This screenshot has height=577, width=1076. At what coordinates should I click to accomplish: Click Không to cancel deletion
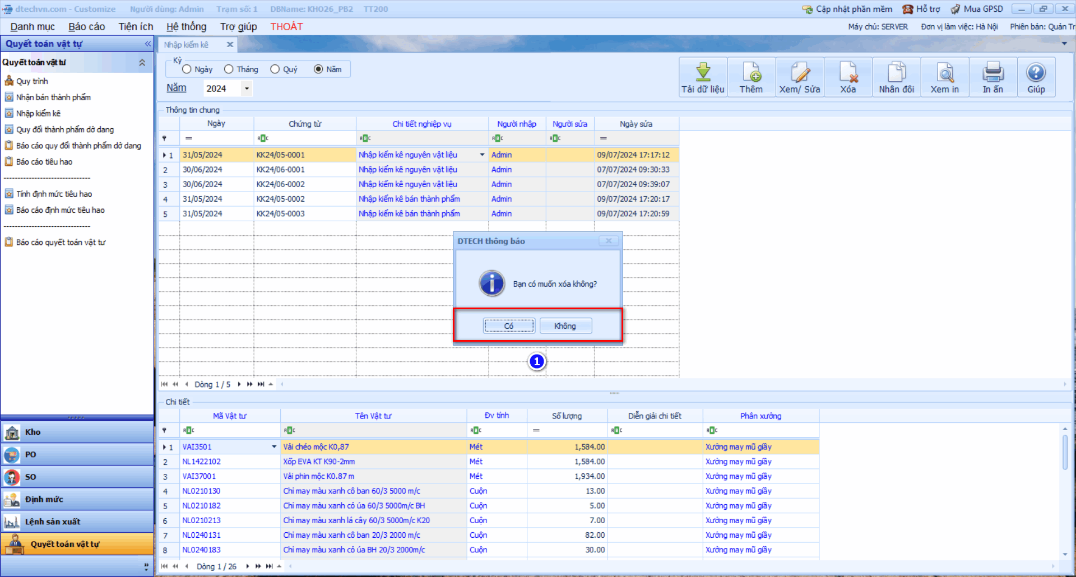pyautogui.click(x=565, y=326)
